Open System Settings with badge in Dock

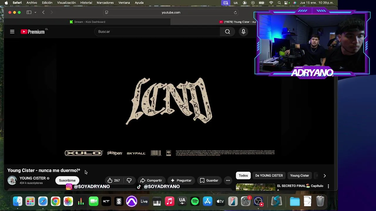tap(245, 201)
